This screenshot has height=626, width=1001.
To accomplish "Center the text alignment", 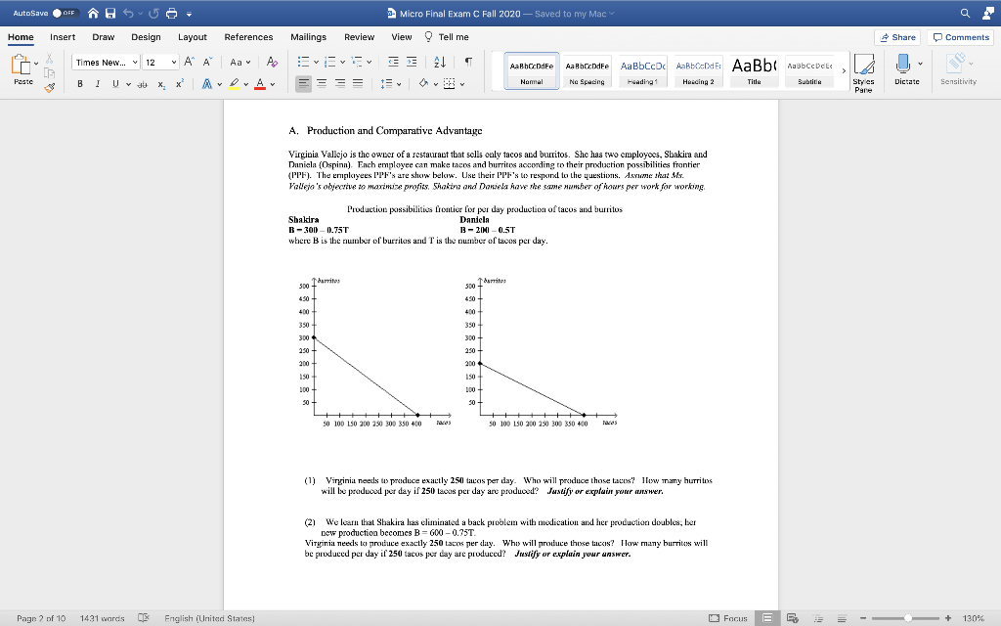I will coord(322,84).
